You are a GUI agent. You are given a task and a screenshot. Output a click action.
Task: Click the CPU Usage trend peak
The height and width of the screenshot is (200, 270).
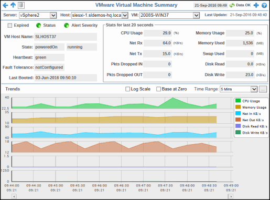tap(172, 98)
